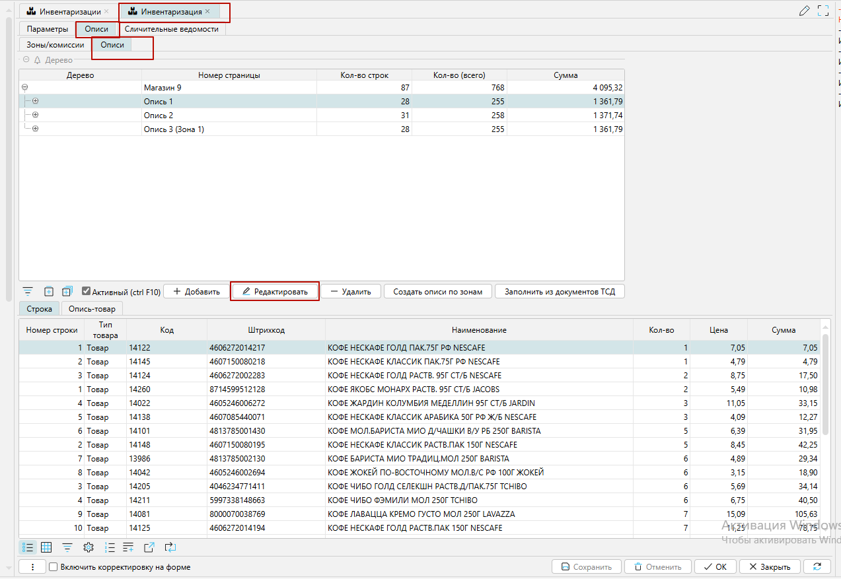Select row КОФЕ ЯКОБС МОНАРХ in table
841x579 pixels.
pyautogui.click(x=413, y=389)
